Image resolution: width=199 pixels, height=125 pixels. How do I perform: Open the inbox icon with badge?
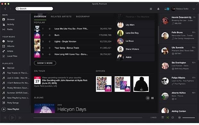(167, 9)
